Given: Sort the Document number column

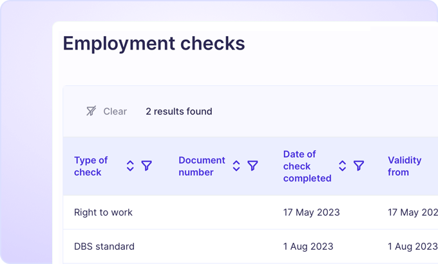Looking at the screenshot, I should (x=236, y=166).
